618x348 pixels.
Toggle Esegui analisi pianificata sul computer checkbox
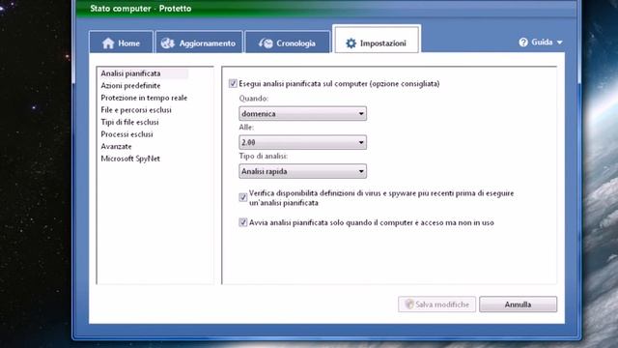(233, 84)
